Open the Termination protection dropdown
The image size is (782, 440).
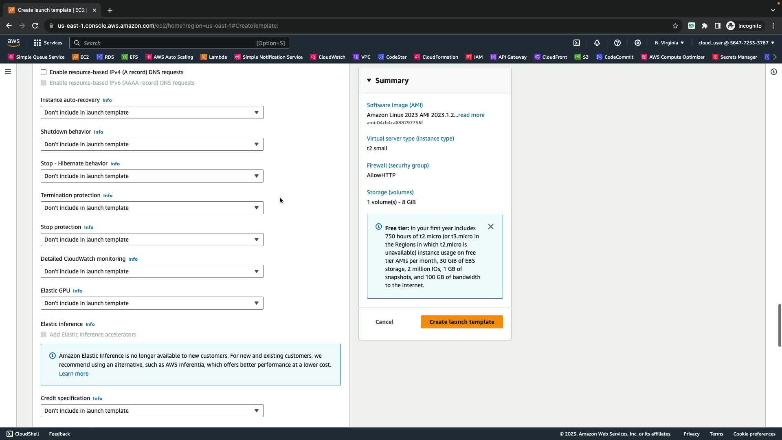click(x=152, y=208)
